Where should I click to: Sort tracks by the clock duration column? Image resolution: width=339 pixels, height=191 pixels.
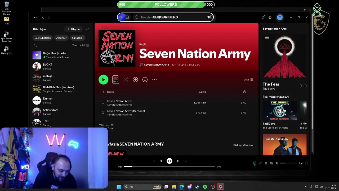[244, 92]
